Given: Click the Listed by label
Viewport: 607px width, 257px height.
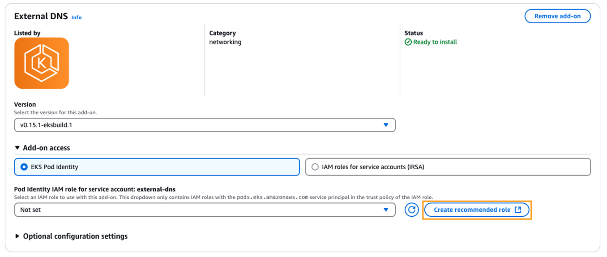Looking at the screenshot, I should tap(27, 33).
